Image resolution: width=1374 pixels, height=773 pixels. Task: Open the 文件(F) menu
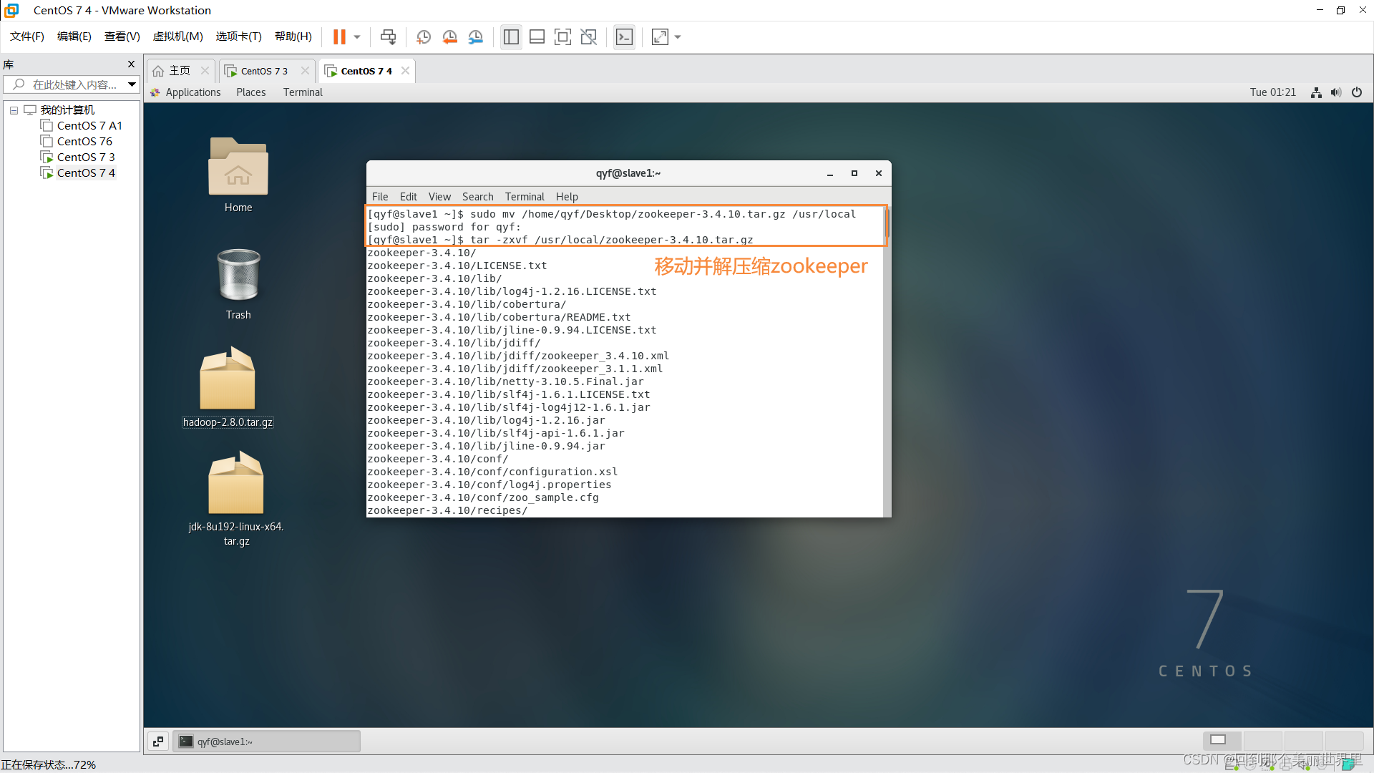point(27,37)
